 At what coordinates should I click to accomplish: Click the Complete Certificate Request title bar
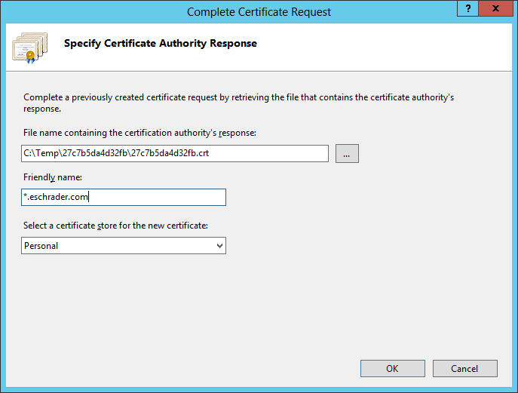259,12
